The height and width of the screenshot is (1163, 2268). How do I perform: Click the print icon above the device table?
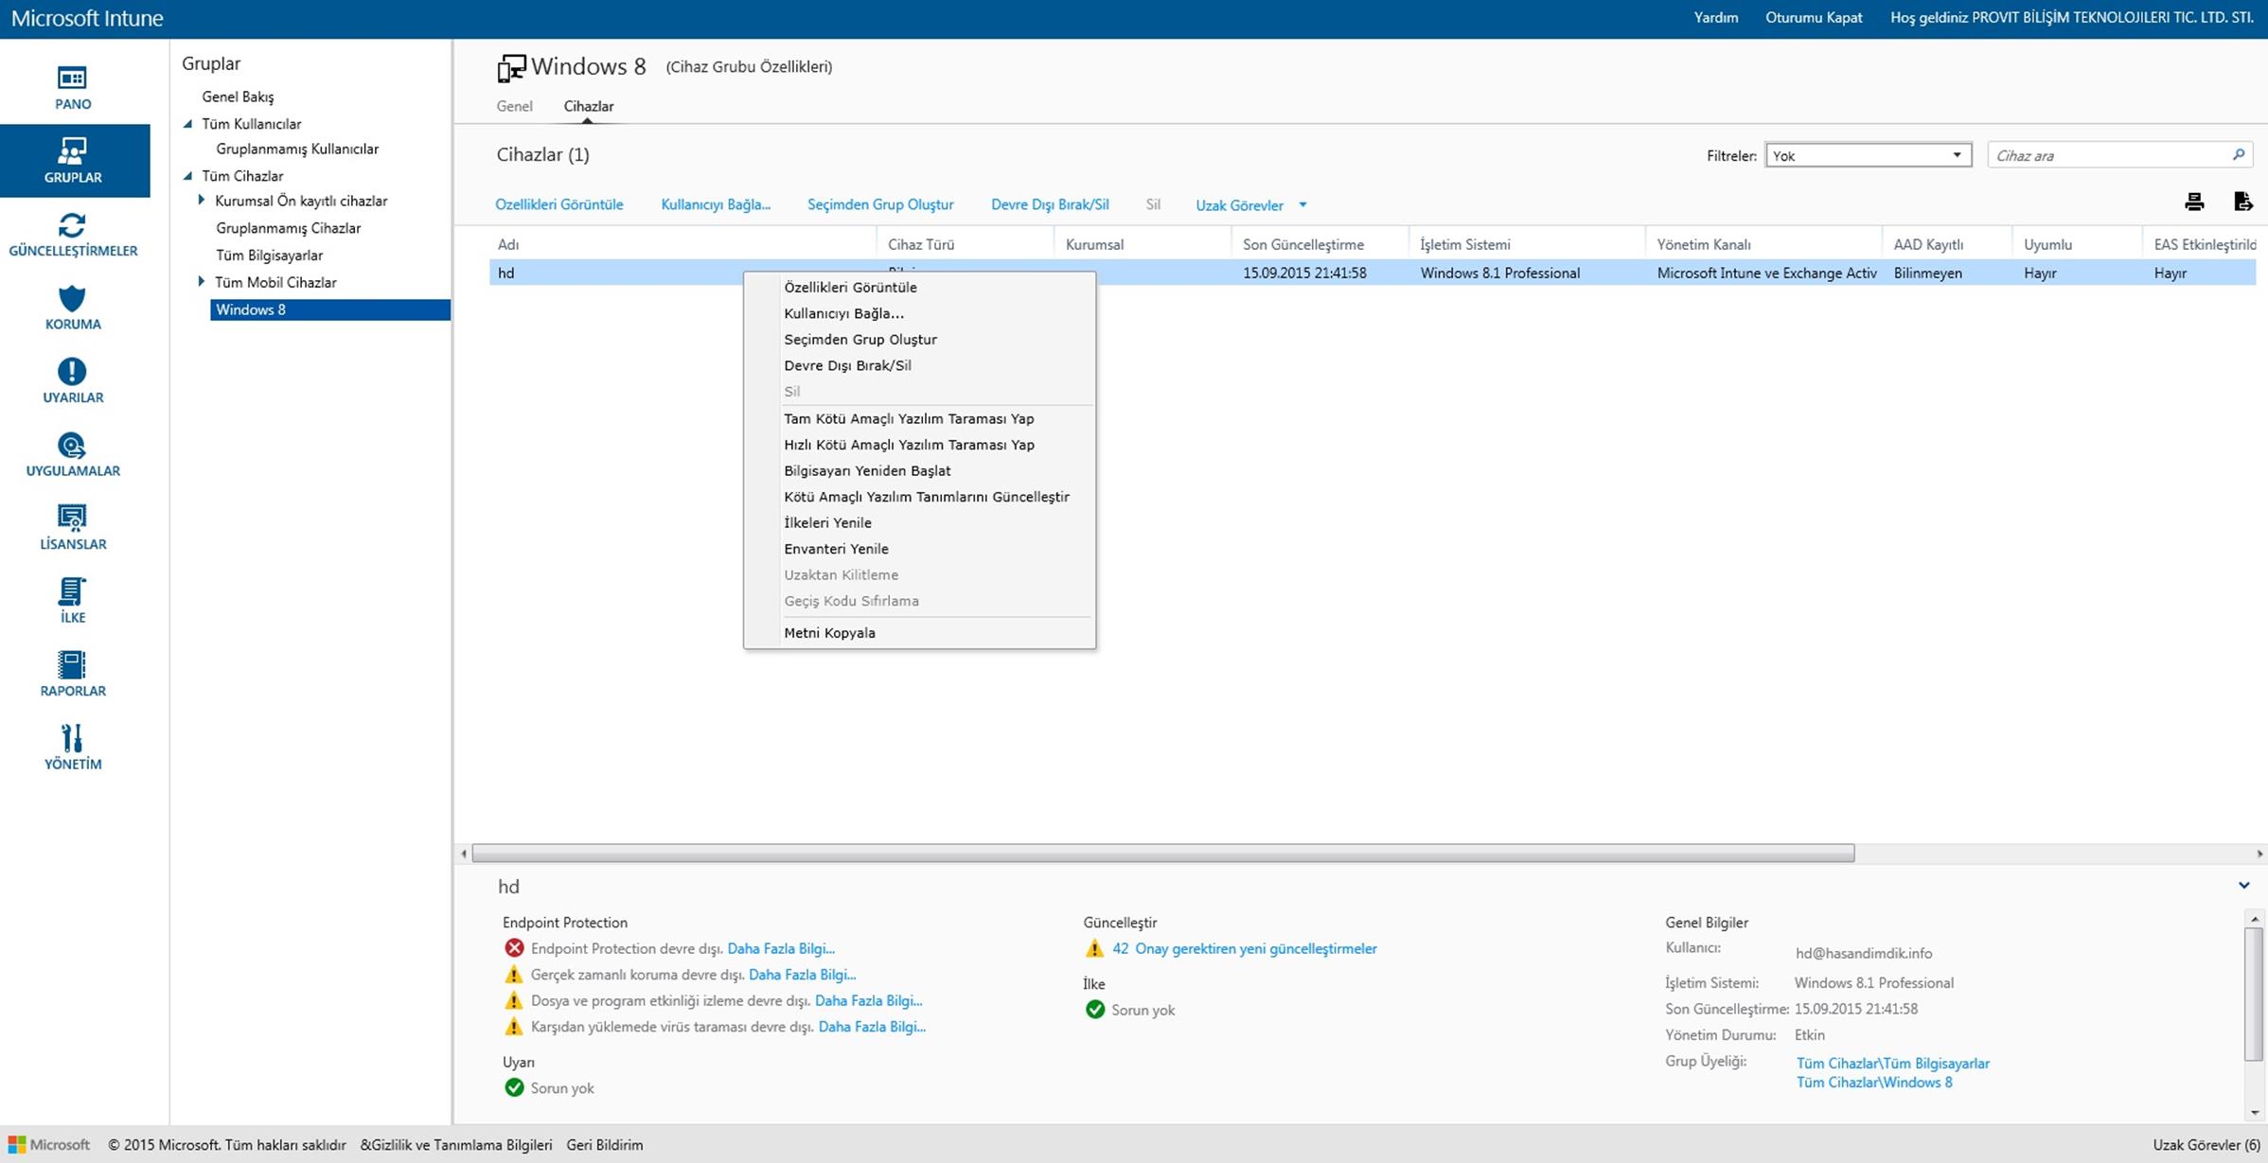pyautogui.click(x=2194, y=202)
